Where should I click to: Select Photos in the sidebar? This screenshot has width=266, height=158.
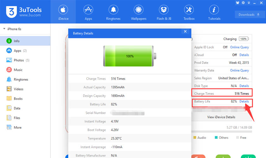pos(19,60)
